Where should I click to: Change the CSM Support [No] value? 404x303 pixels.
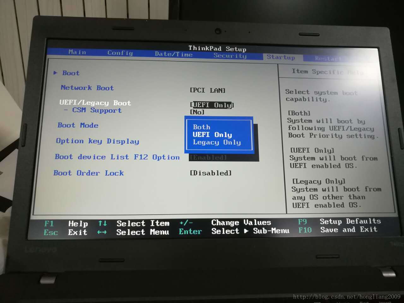coord(197,112)
